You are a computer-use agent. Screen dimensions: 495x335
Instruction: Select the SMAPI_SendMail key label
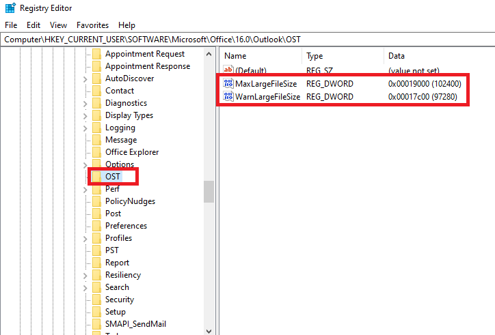135,324
